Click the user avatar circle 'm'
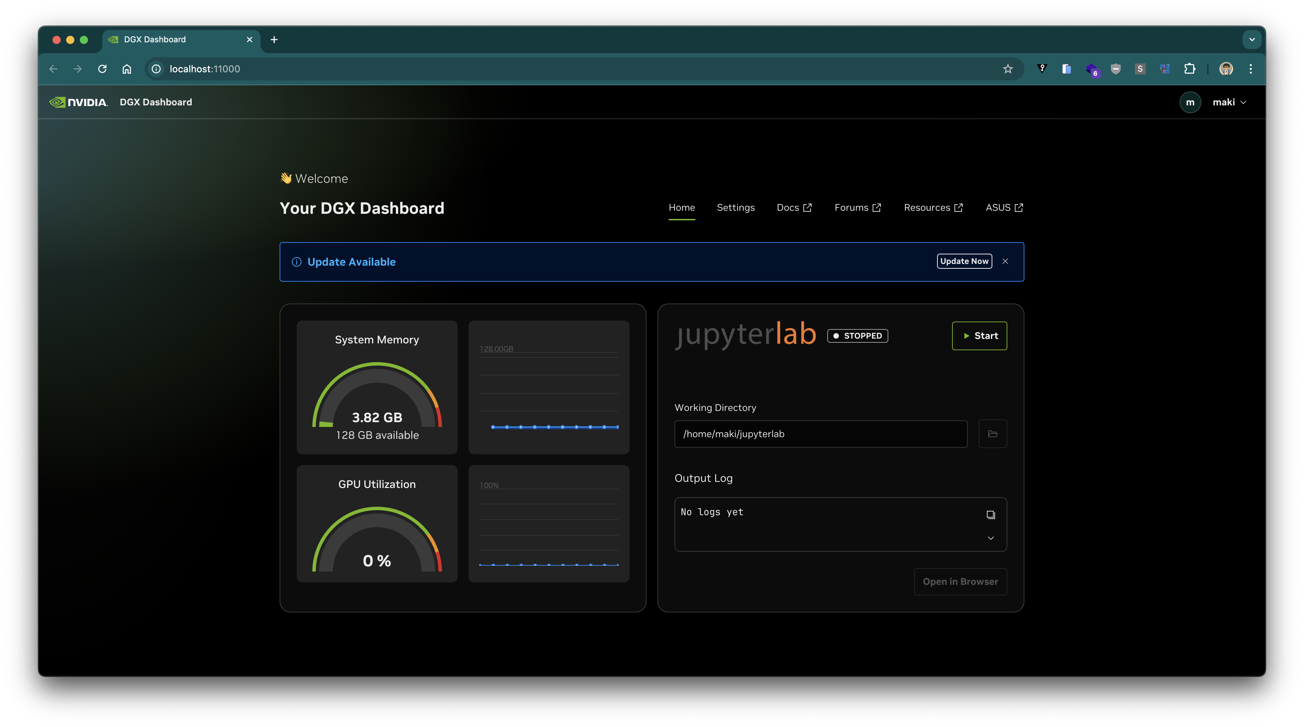 1190,102
